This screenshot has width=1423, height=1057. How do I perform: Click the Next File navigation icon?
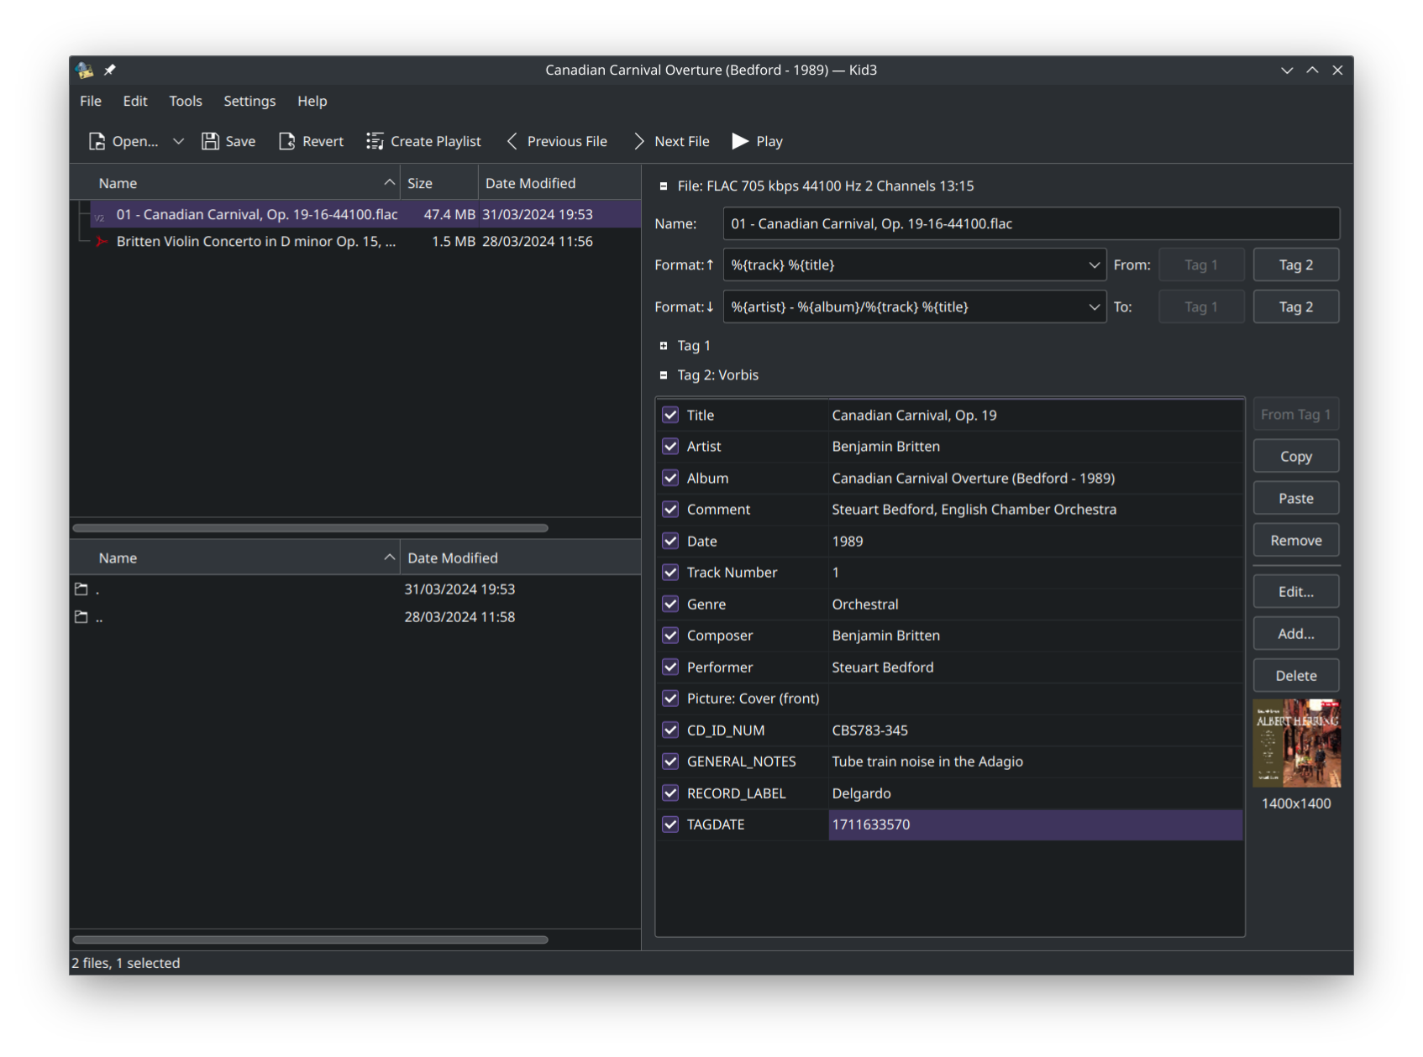point(638,141)
